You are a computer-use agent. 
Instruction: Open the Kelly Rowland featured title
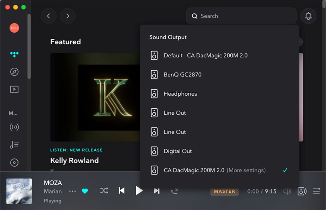point(74,161)
